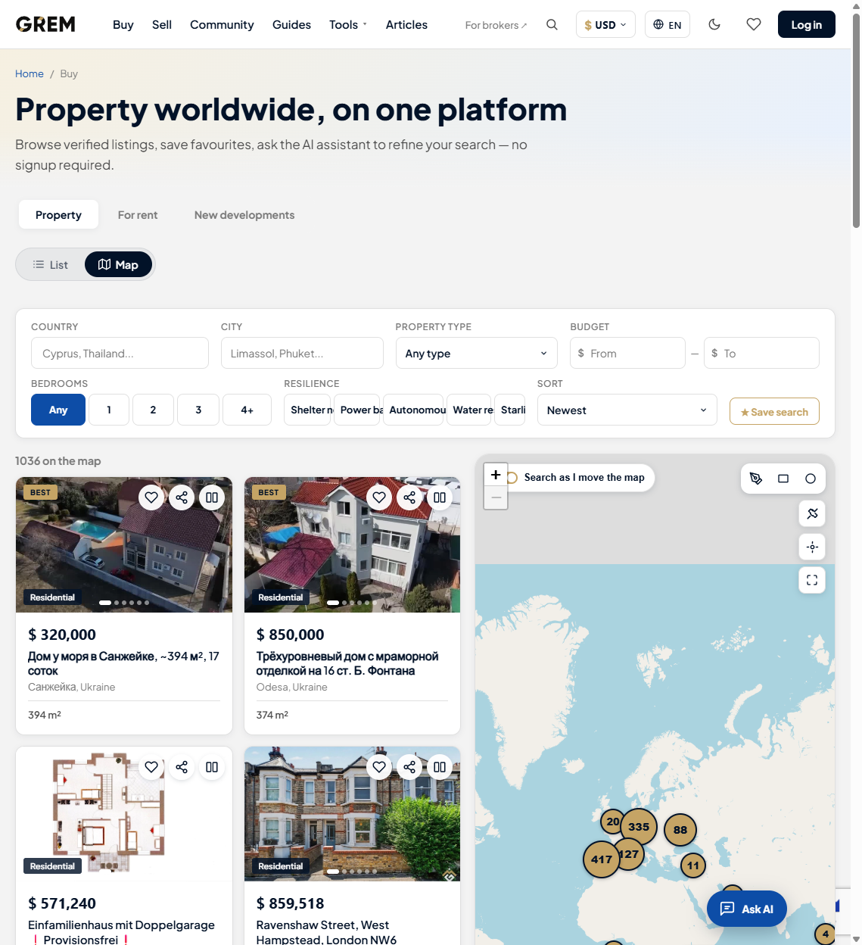
Task: Open the EN language selector
Action: (668, 24)
